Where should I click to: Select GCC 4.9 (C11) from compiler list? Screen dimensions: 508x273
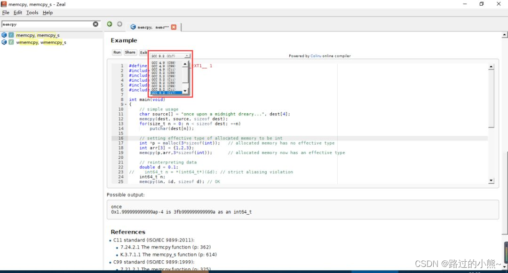(x=163, y=70)
